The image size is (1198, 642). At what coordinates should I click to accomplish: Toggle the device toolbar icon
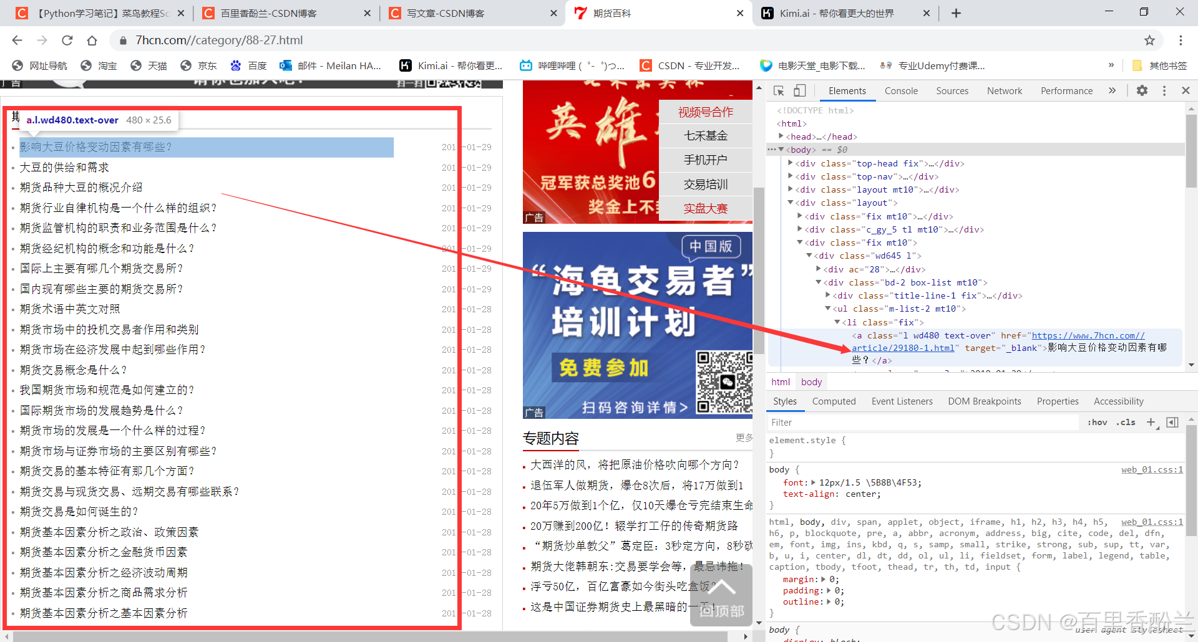[x=799, y=91]
